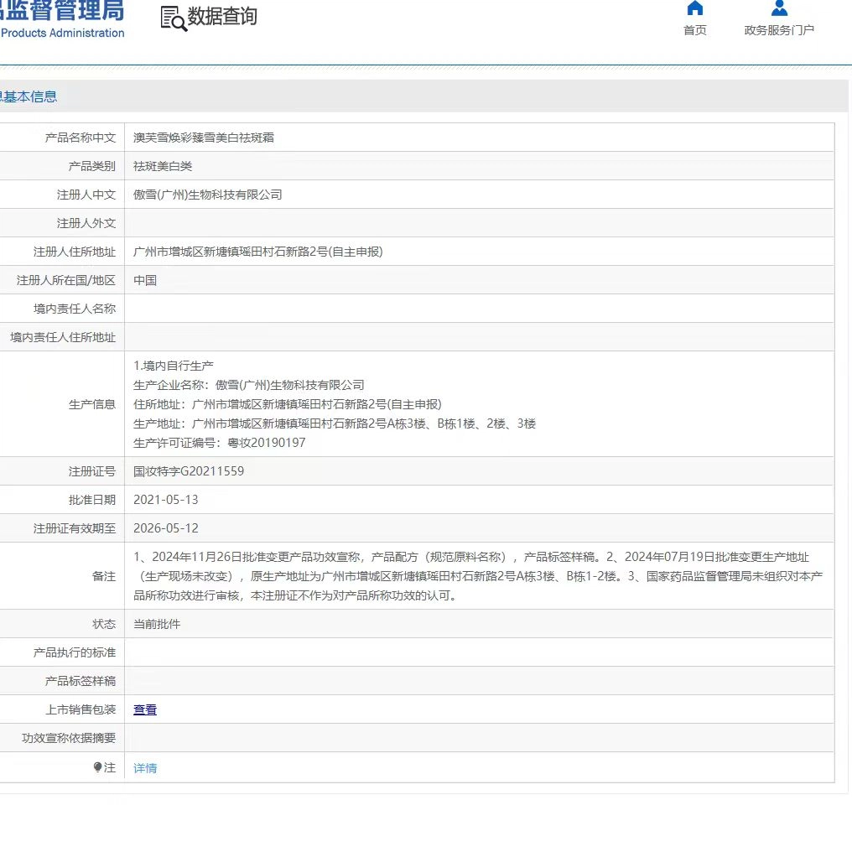Go to the 首页 menu label
Screen dimensions: 852x852
694,30
